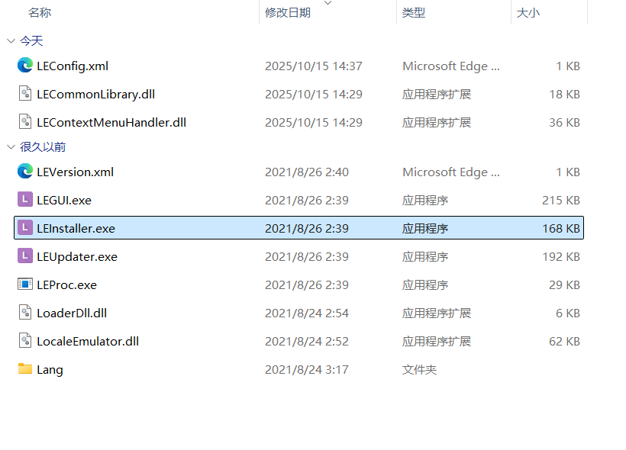
Task: Select the LEUpdater.exe file name
Action: click(x=77, y=256)
